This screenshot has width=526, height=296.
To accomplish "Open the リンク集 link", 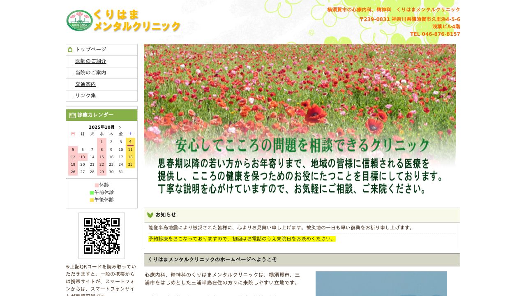I will pos(85,96).
